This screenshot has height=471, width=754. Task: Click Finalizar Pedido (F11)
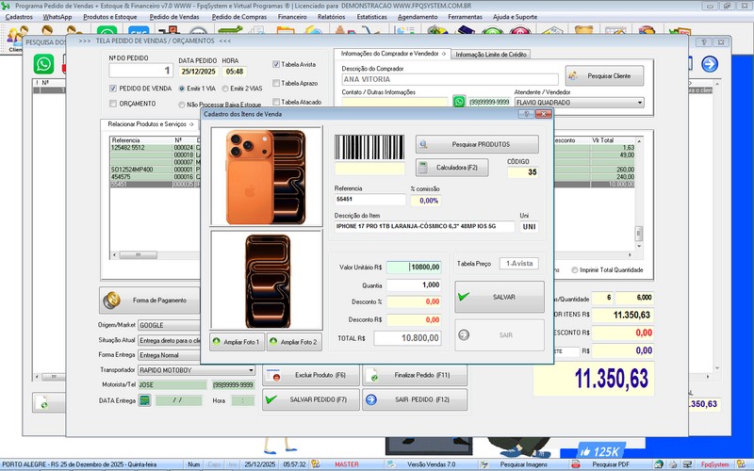(415, 375)
